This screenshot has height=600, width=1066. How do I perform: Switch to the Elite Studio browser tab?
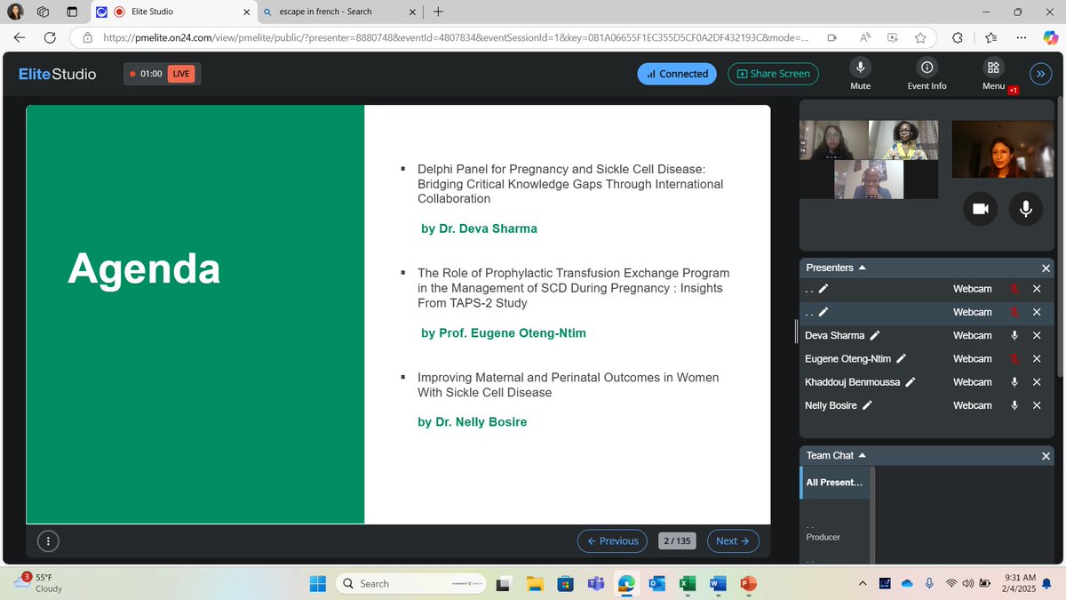point(173,12)
